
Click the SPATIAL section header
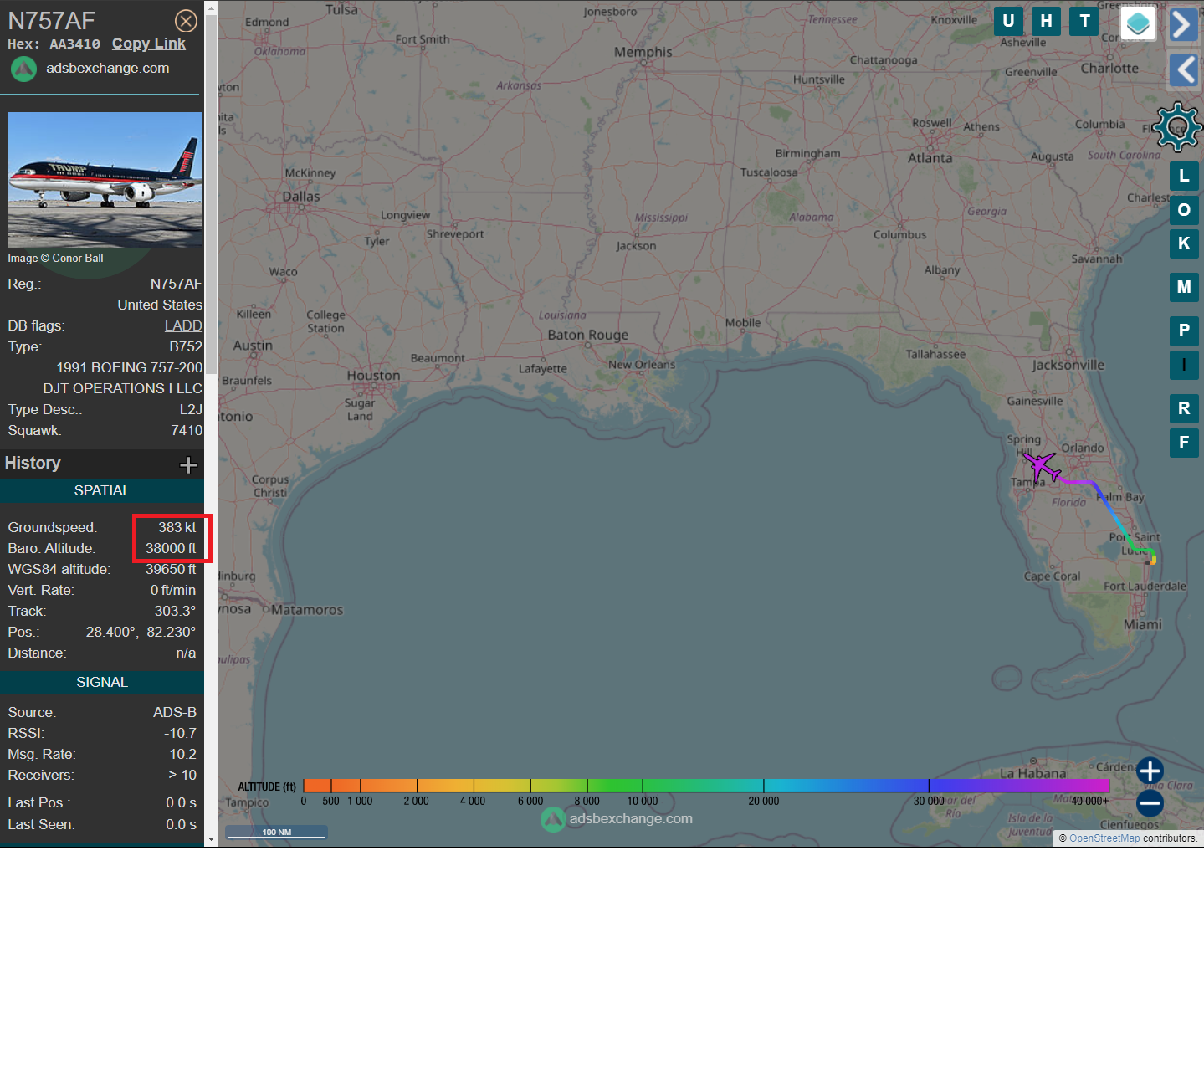point(102,491)
